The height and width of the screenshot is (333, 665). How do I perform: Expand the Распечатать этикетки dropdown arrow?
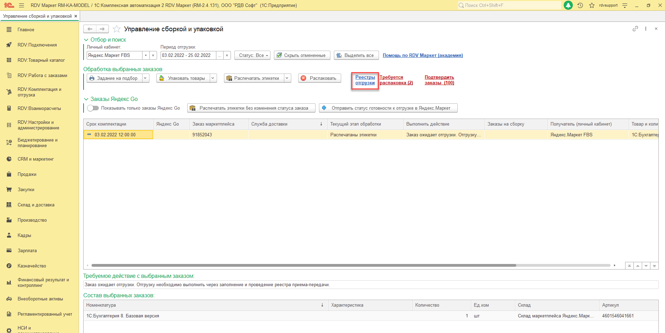(287, 78)
